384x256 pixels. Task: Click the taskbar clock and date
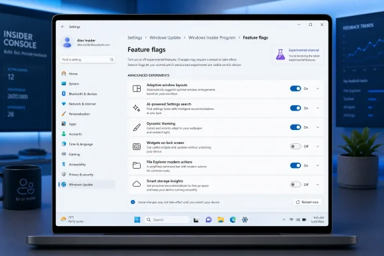(x=317, y=219)
